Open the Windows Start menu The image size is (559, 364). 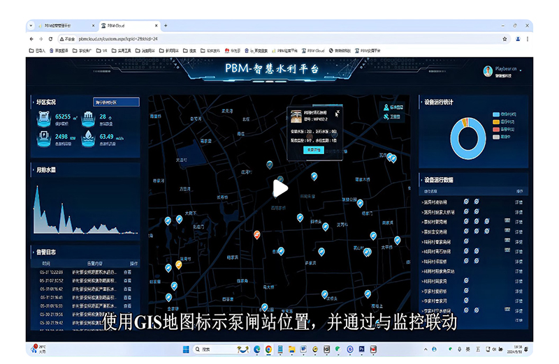[186, 349]
